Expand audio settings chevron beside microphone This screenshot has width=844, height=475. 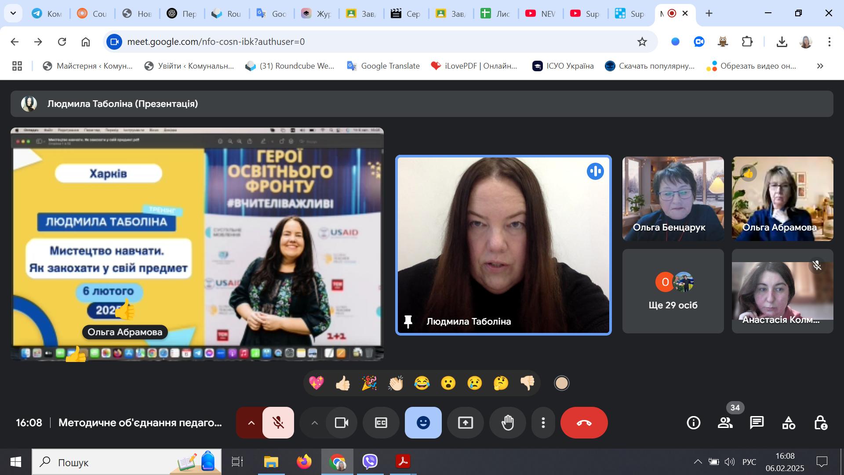point(251,423)
